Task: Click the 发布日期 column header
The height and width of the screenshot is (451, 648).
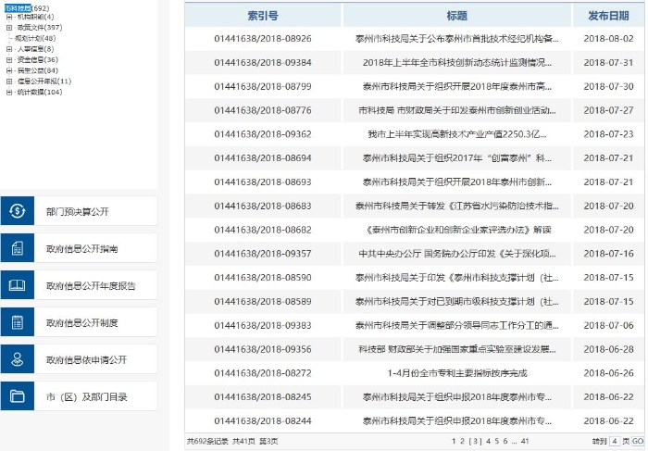Action: coord(608,15)
